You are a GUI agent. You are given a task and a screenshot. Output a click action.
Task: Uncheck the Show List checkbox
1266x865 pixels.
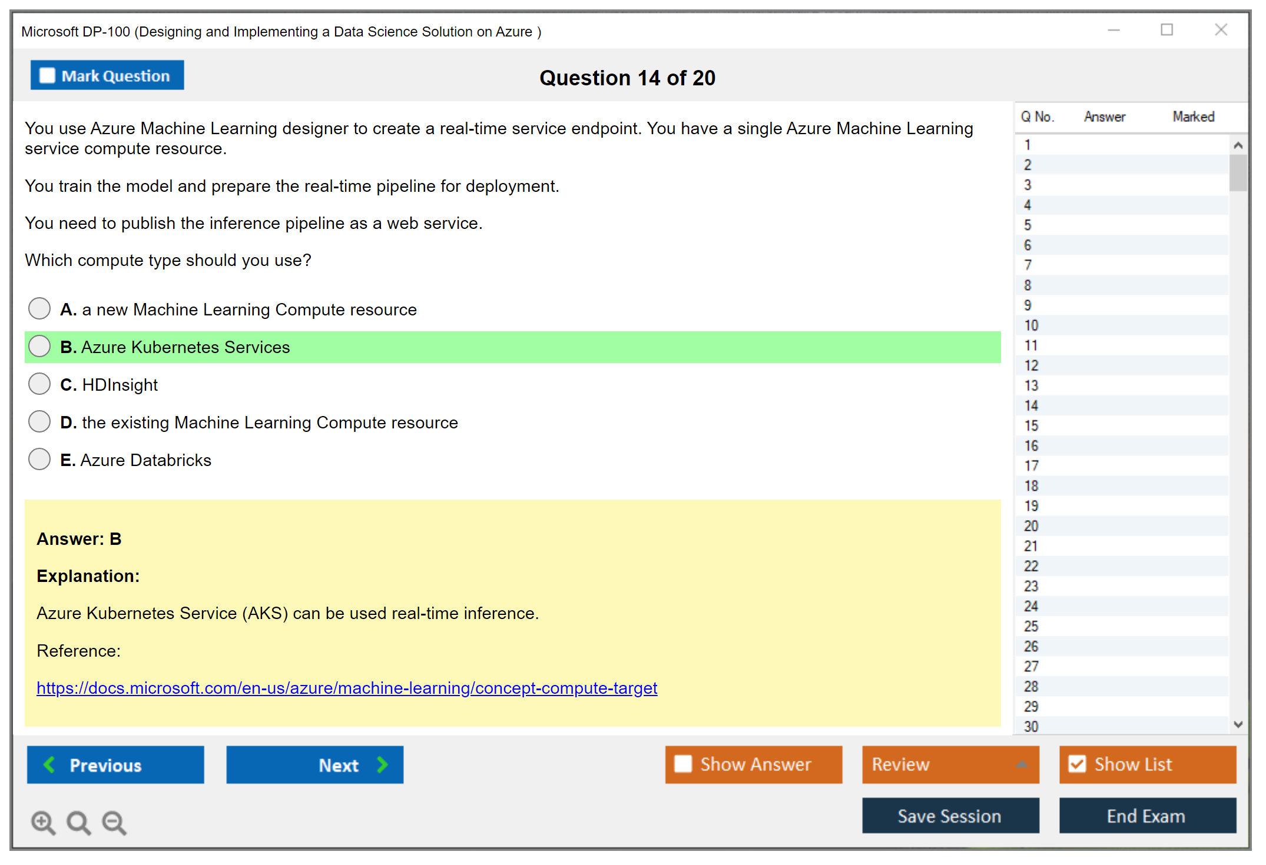(x=1077, y=764)
